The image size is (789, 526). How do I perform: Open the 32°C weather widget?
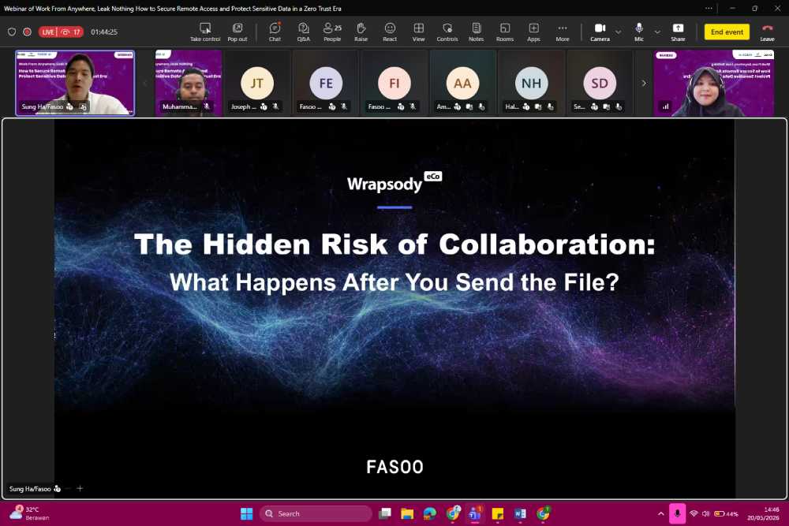(x=29, y=513)
